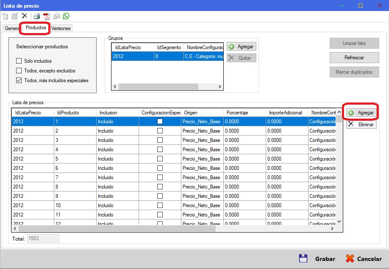This screenshot has width=389, height=269.
Task: Click the red X Cancelar icon
Action: 350,258
